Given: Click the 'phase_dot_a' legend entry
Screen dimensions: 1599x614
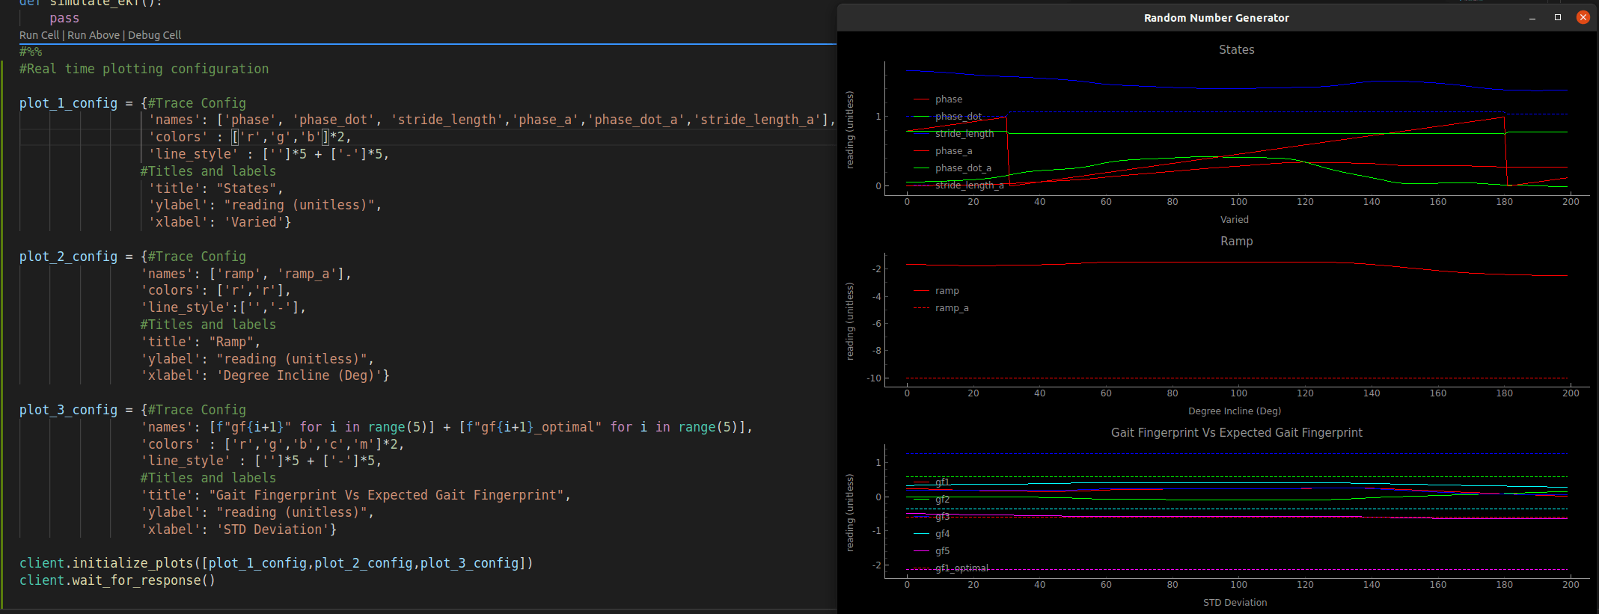Looking at the screenshot, I should (963, 168).
